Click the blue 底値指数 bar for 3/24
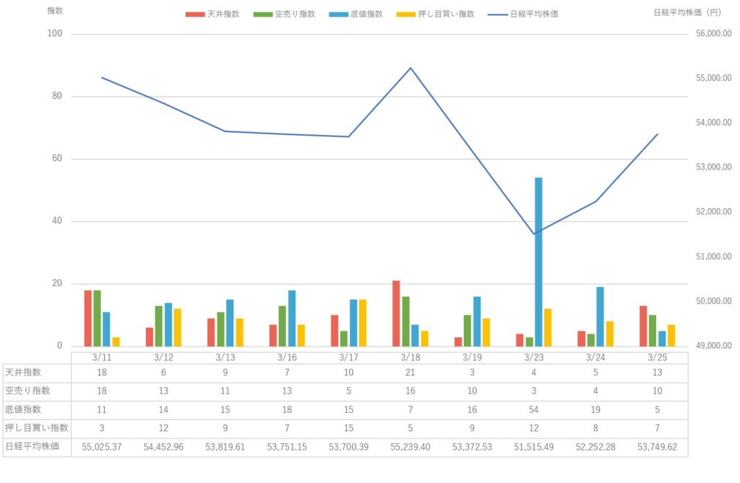The image size is (740, 483). [600, 316]
